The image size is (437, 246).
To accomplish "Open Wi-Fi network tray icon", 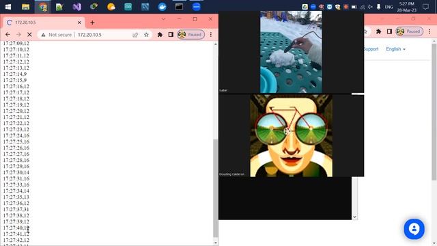I will coord(363,7).
